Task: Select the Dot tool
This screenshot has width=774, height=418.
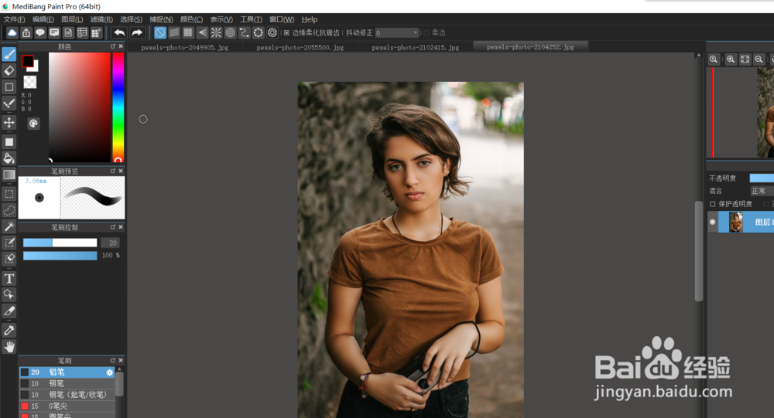Action: 9,104
